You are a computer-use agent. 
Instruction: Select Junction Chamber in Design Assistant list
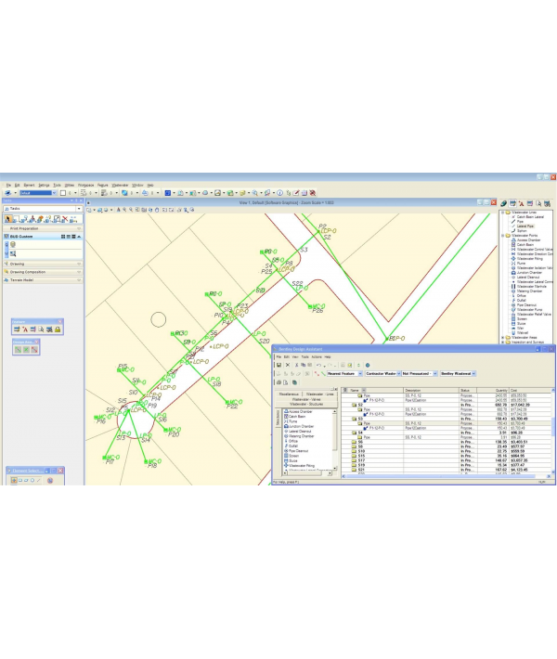[301, 426]
